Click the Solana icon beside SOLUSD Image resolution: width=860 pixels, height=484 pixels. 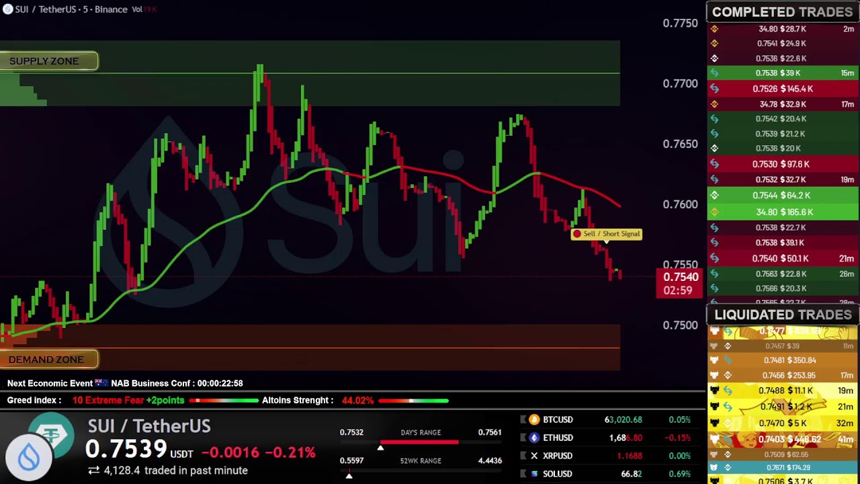534,474
